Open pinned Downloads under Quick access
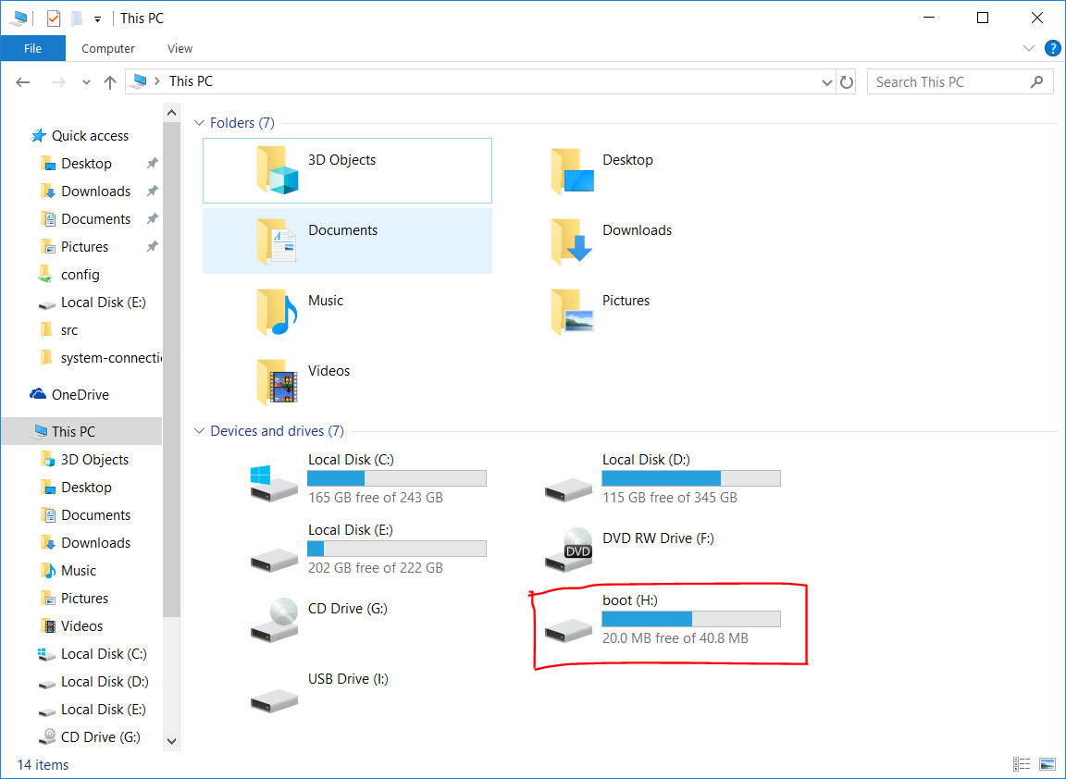1066x779 pixels. tap(96, 192)
